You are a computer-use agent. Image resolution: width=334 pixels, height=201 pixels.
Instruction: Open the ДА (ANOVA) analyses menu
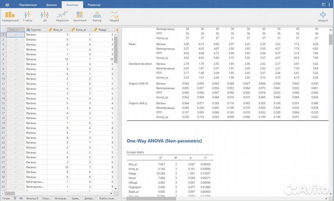[x=45, y=17]
